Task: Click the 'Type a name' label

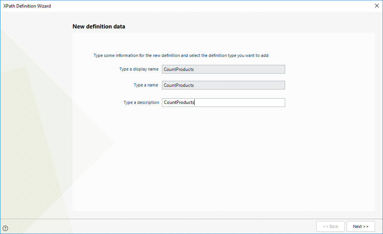Action: click(x=146, y=85)
